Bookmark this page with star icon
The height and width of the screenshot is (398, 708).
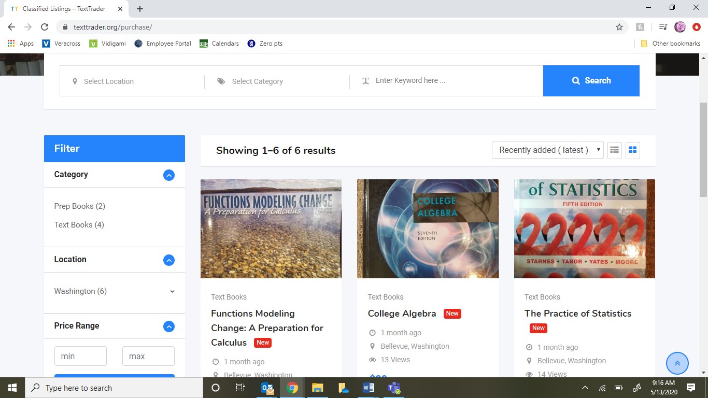tap(619, 27)
